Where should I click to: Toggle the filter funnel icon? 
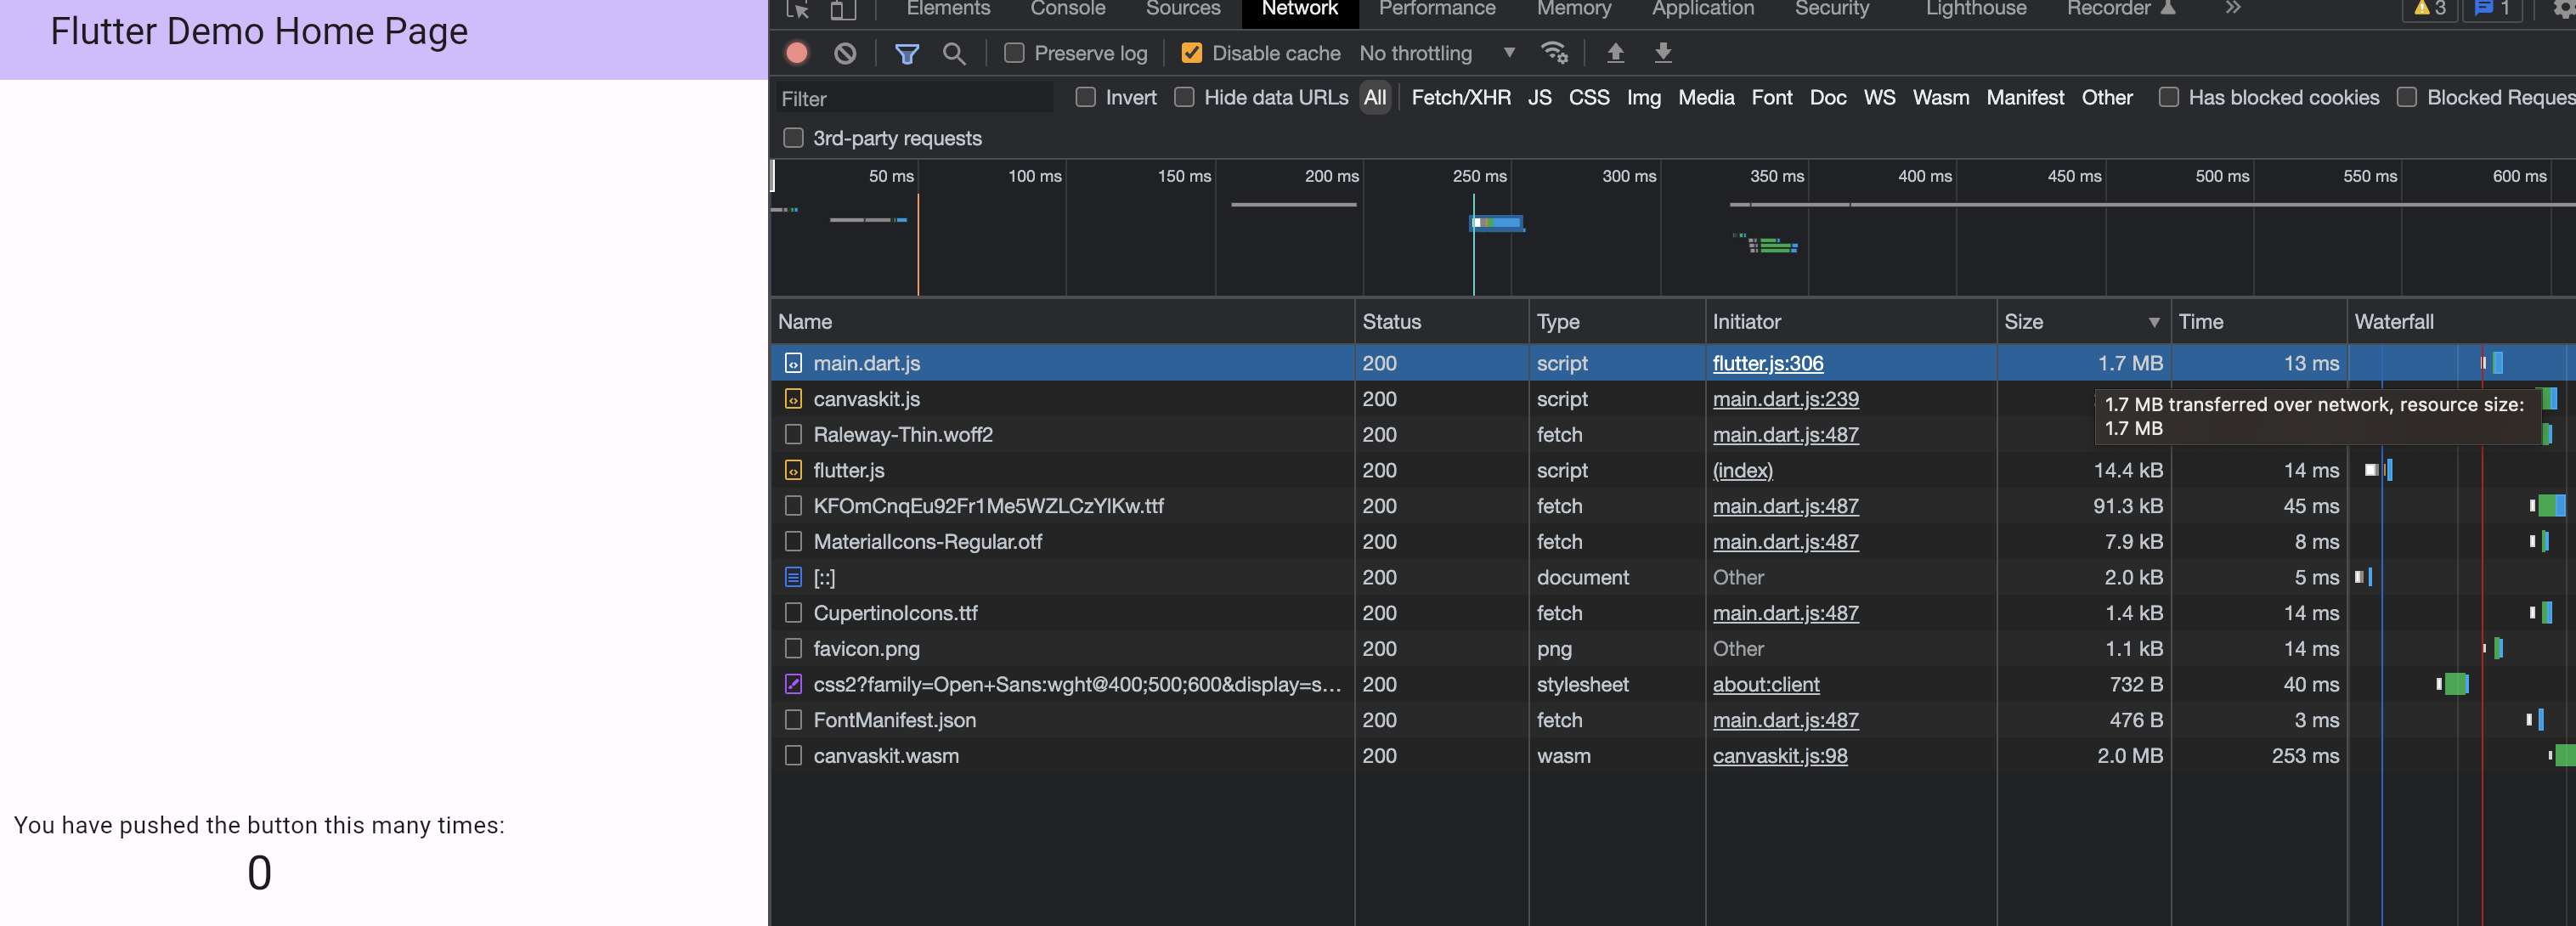(x=906, y=53)
